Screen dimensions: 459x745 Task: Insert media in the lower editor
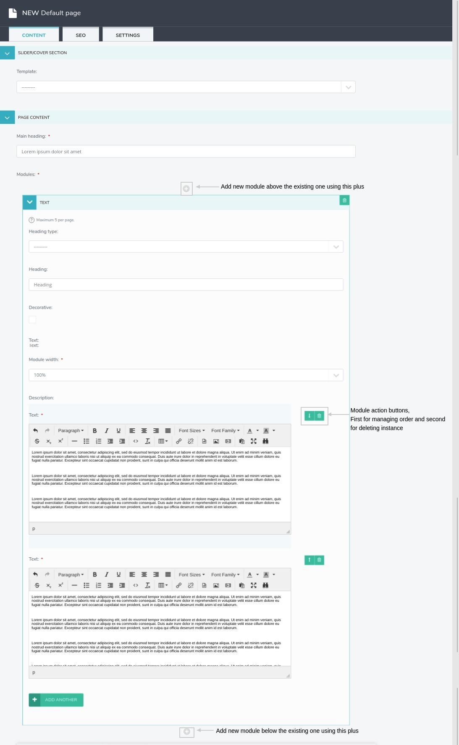228,585
